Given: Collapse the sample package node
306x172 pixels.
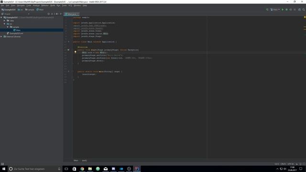Looking at the screenshot, I should [8, 27].
